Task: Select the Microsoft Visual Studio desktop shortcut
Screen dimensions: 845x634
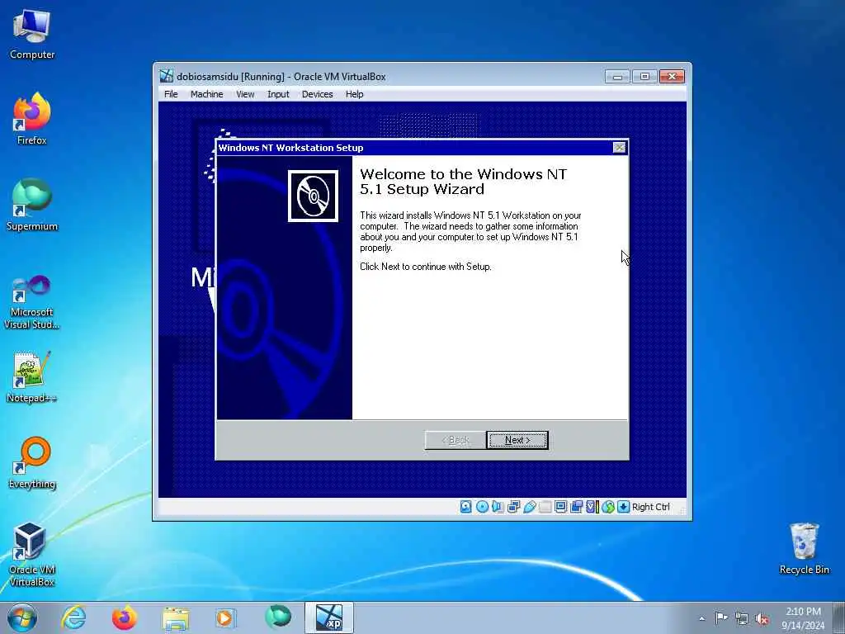Action: tap(32, 302)
